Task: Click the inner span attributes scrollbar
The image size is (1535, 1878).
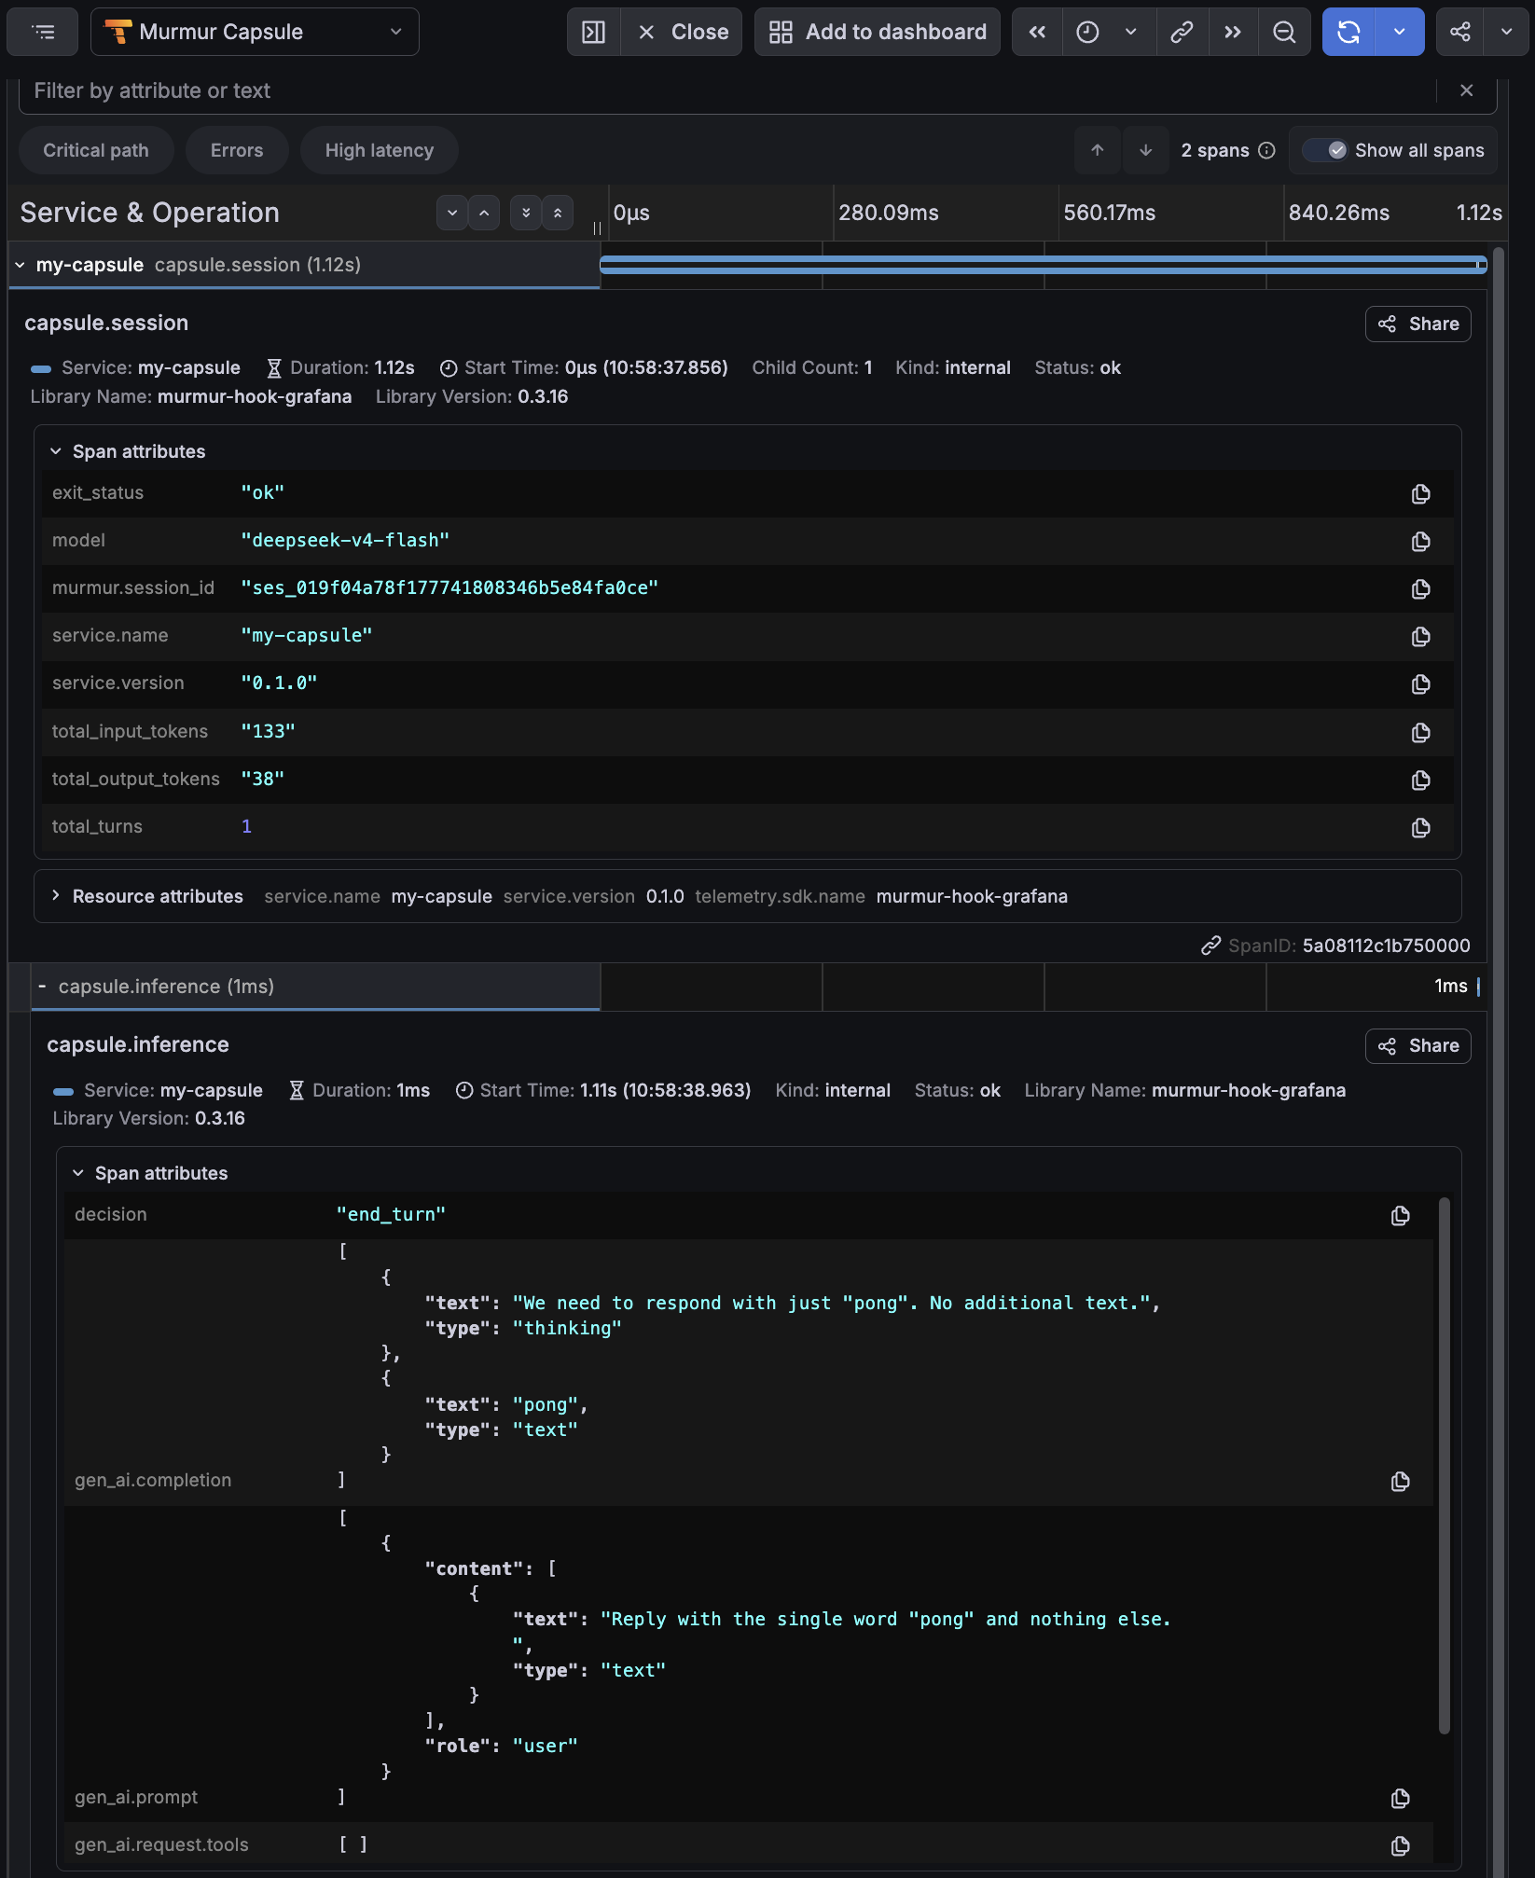Action: pos(1445,1466)
